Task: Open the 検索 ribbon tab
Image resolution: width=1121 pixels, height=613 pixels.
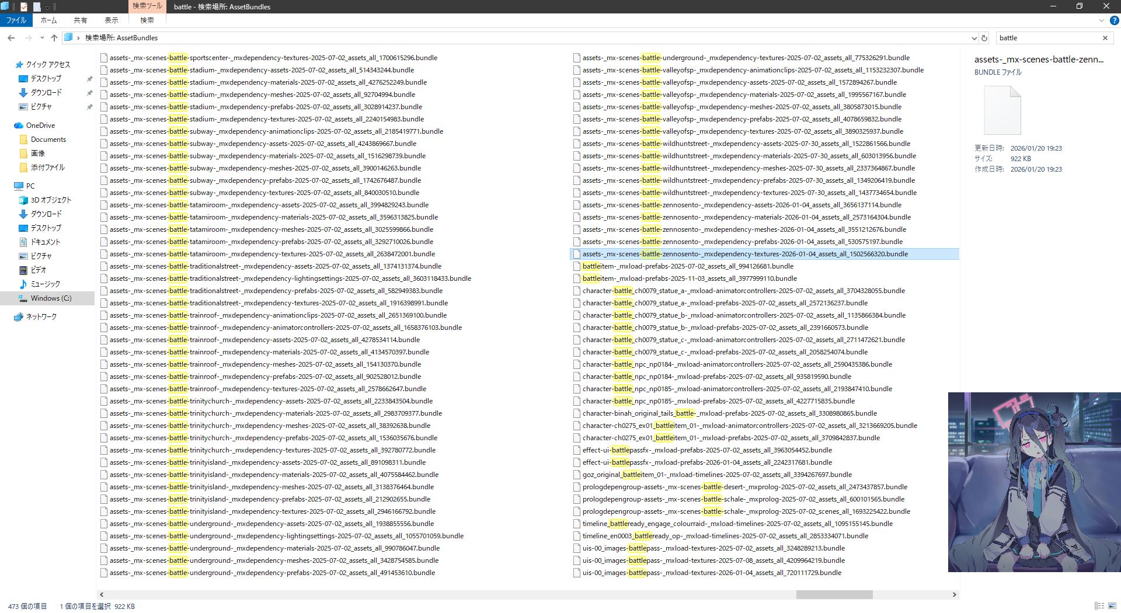Action: [147, 20]
